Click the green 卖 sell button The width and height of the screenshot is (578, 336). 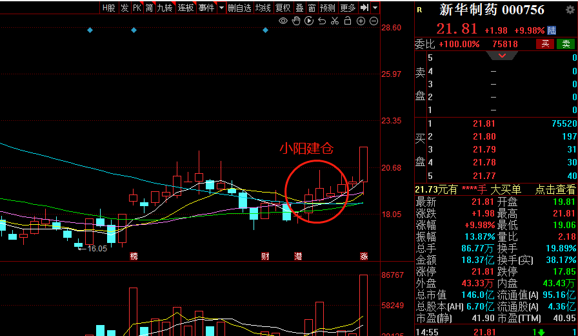click(x=566, y=44)
